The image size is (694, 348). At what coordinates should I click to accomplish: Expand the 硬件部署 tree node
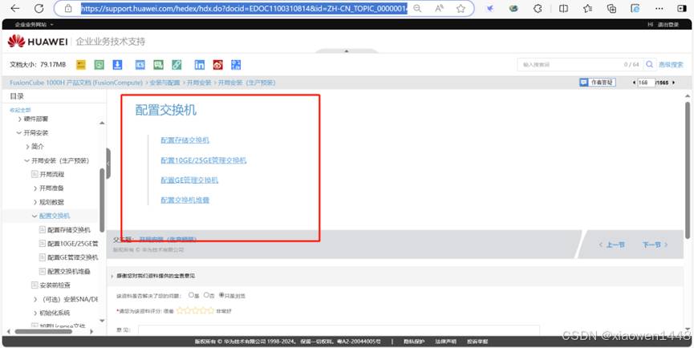tap(19, 119)
